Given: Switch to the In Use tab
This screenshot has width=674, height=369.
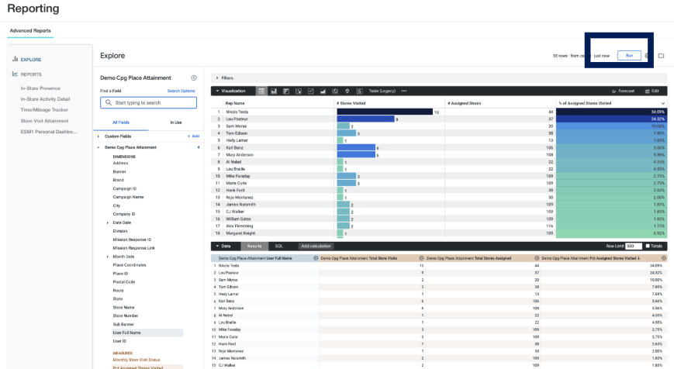Looking at the screenshot, I should [x=176, y=122].
